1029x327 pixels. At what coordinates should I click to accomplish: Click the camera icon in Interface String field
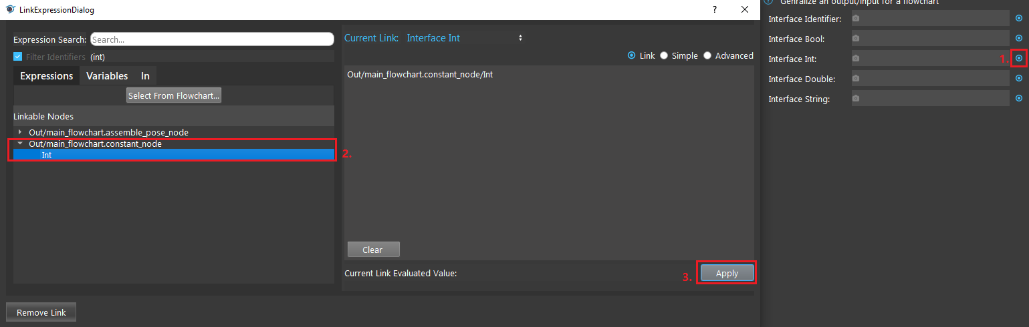[x=856, y=99]
